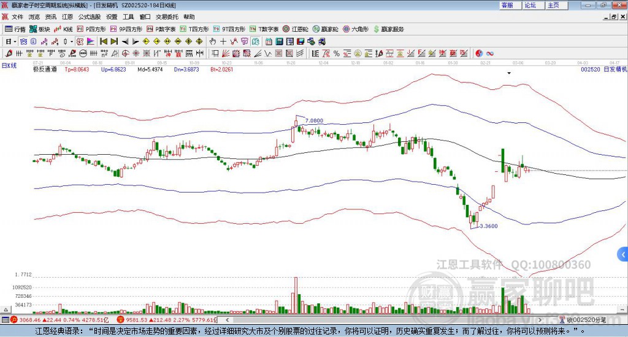The image size is (628, 337).
Task: Click the 日K线 label
Action: (9, 65)
